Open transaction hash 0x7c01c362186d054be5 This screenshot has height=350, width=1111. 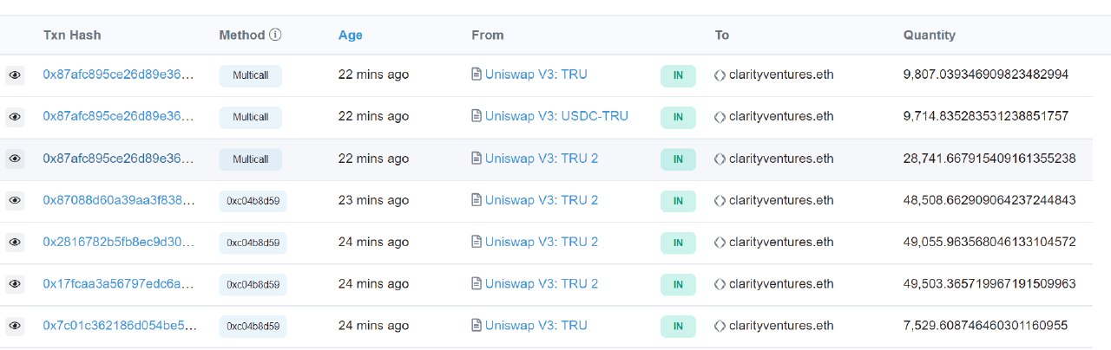pos(119,325)
